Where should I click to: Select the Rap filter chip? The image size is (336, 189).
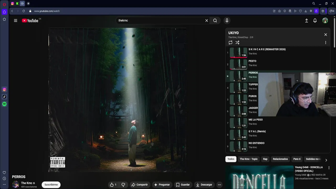coord(265,159)
